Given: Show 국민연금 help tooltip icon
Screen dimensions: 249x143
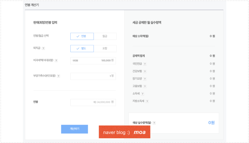Looking at the screenshot, I should [x=145, y=64].
